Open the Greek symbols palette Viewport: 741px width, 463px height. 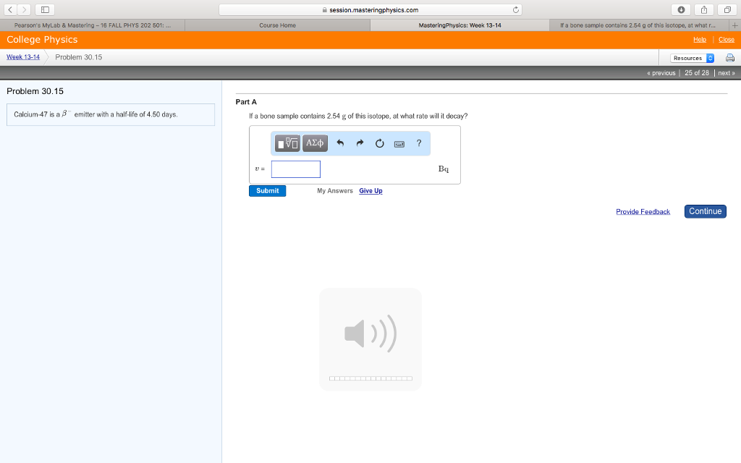tap(315, 143)
